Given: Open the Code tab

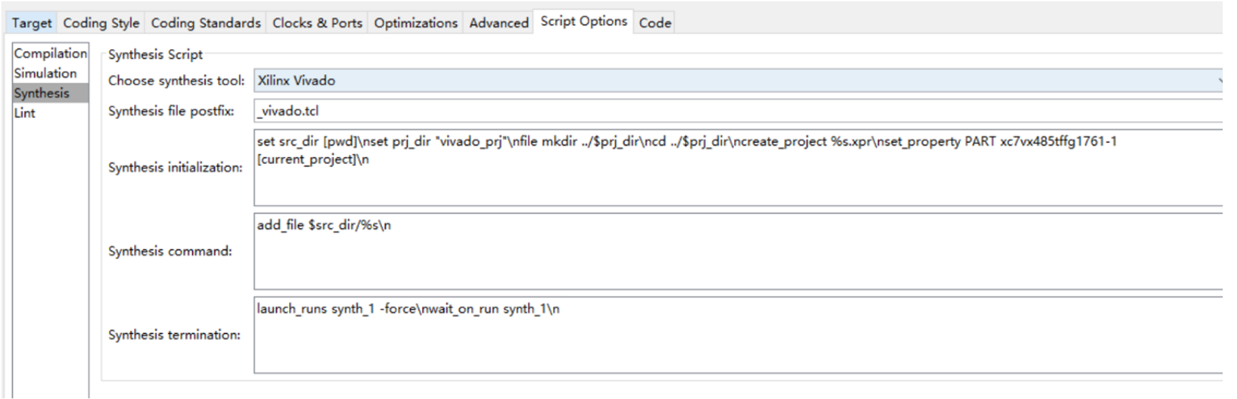Looking at the screenshot, I should click(x=655, y=23).
